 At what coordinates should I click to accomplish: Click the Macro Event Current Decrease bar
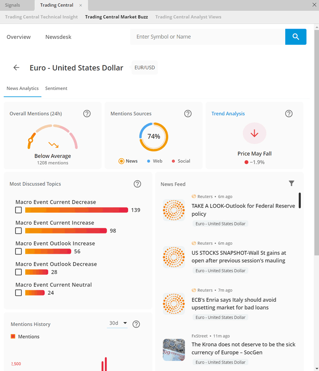click(x=77, y=210)
